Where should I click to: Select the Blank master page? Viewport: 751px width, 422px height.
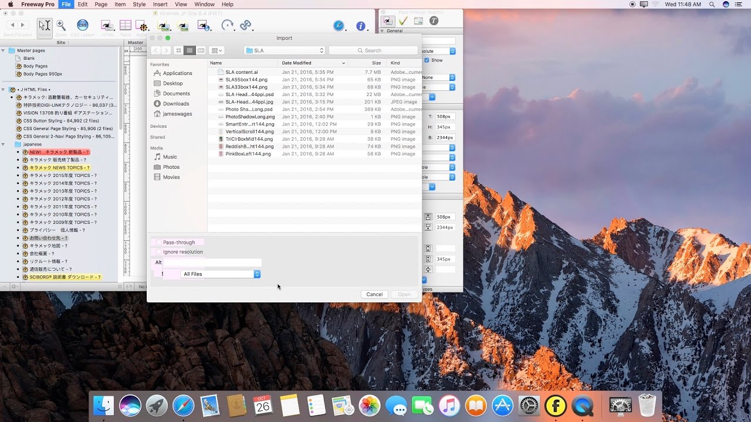click(x=29, y=58)
